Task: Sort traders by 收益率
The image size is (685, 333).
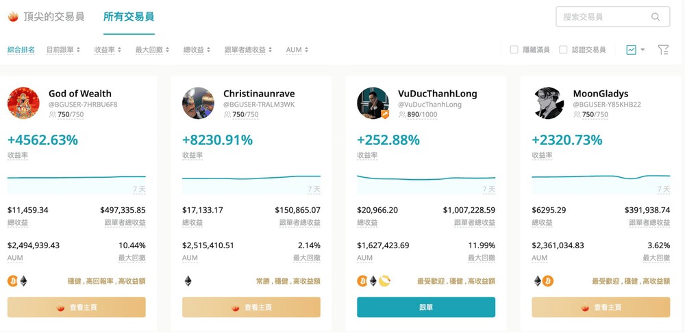Action: [x=108, y=50]
